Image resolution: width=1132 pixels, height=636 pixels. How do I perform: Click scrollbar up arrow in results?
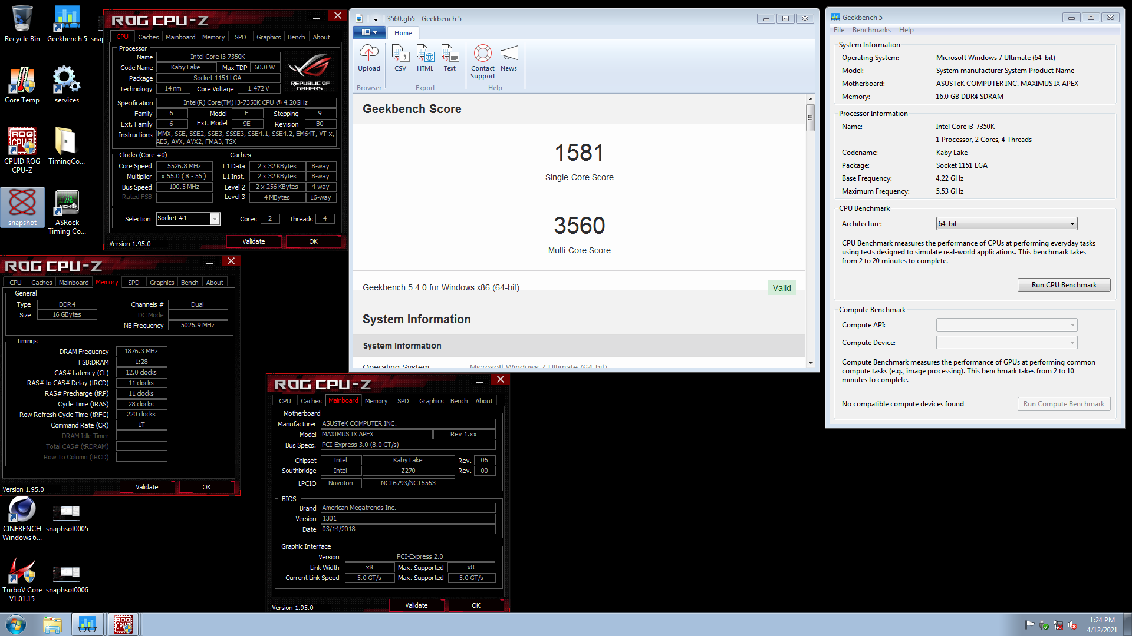pos(811,99)
